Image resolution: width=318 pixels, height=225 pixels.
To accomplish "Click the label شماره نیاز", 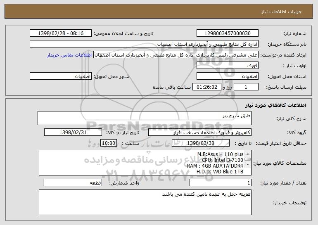I will coord(296,33).
